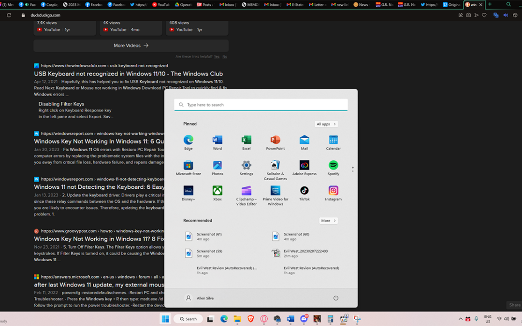Open recommended file Screenshot (61)
Image resolution: width=522 pixels, height=326 pixels.
[209, 236]
